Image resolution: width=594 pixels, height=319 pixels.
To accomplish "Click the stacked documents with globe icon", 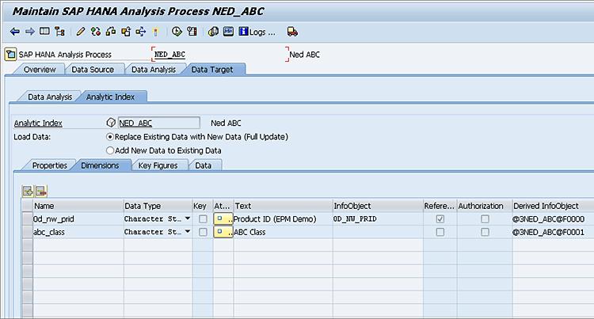I will point(213,32).
